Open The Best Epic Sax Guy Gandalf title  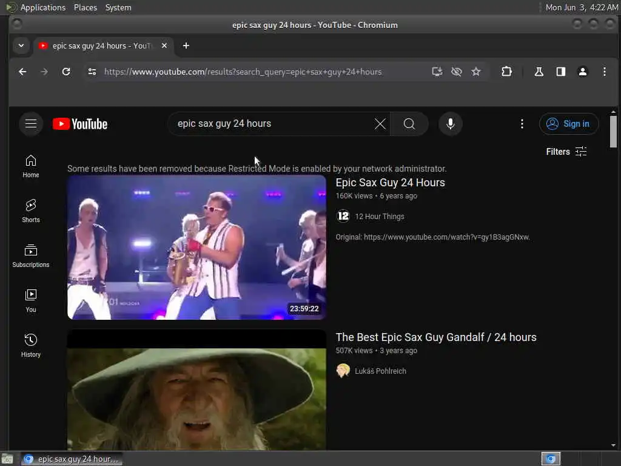pyautogui.click(x=436, y=337)
